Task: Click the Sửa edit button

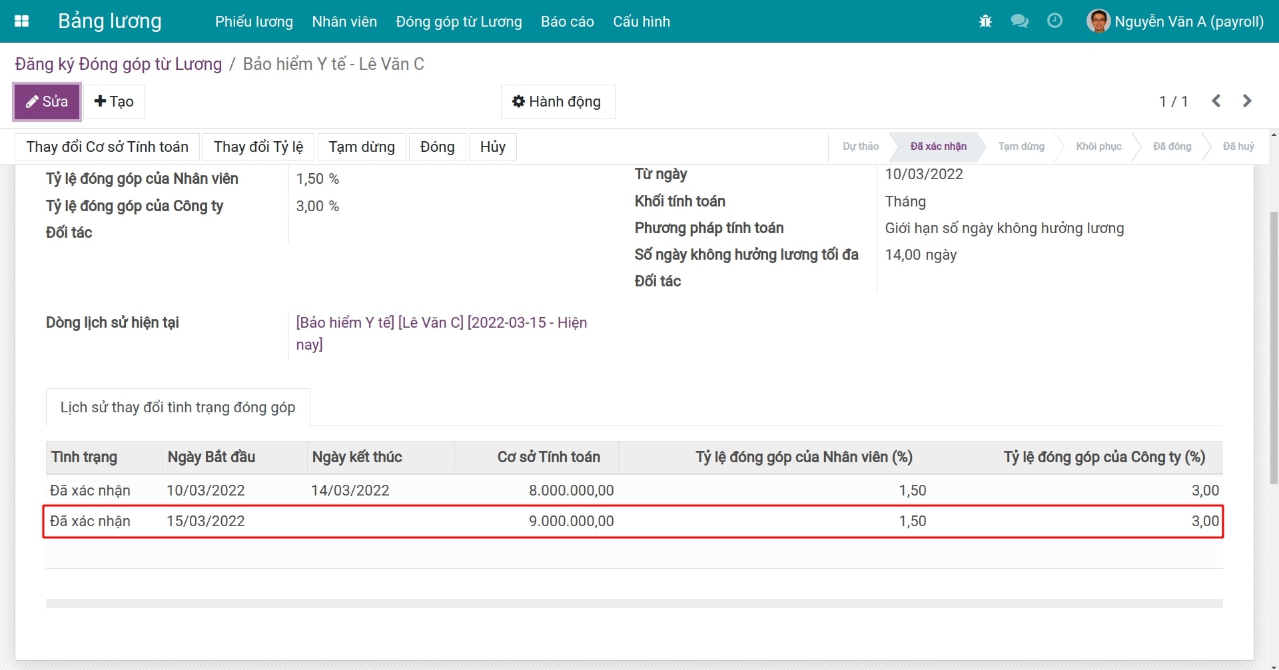Action: pos(47,102)
